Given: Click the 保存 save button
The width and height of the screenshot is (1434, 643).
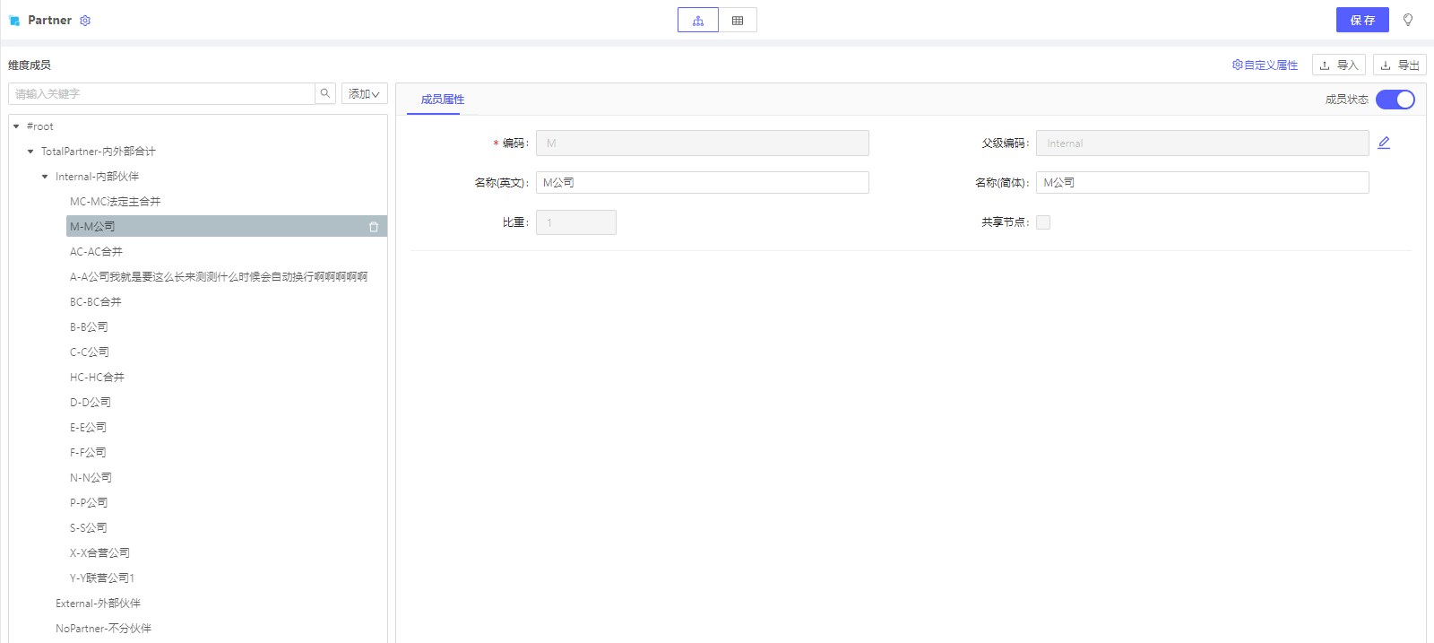Looking at the screenshot, I should (x=1362, y=20).
